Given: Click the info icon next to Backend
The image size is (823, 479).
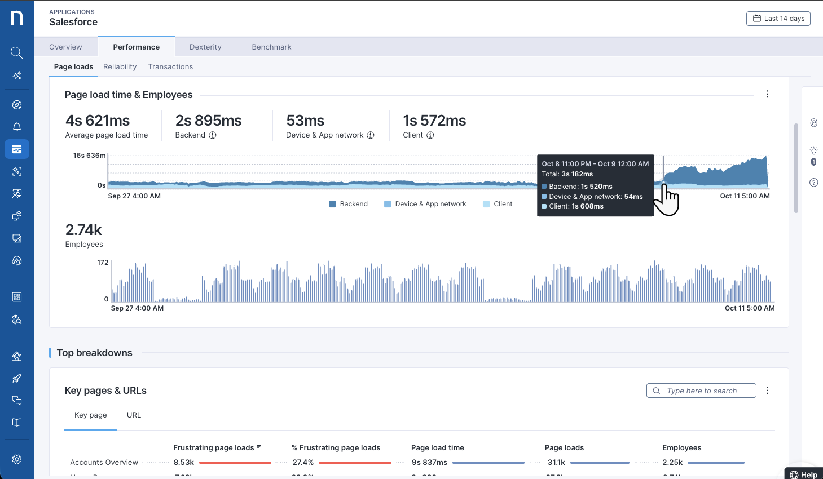Looking at the screenshot, I should click(213, 135).
